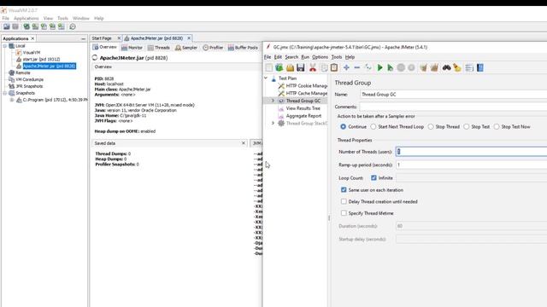Toggle the Same user on each iteration checkbox
This screenshot has width=547, height=307.
click(x=344, y=189)
